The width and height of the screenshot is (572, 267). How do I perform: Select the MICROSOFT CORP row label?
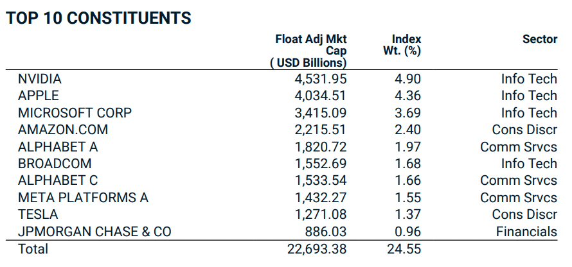point(75,113)
